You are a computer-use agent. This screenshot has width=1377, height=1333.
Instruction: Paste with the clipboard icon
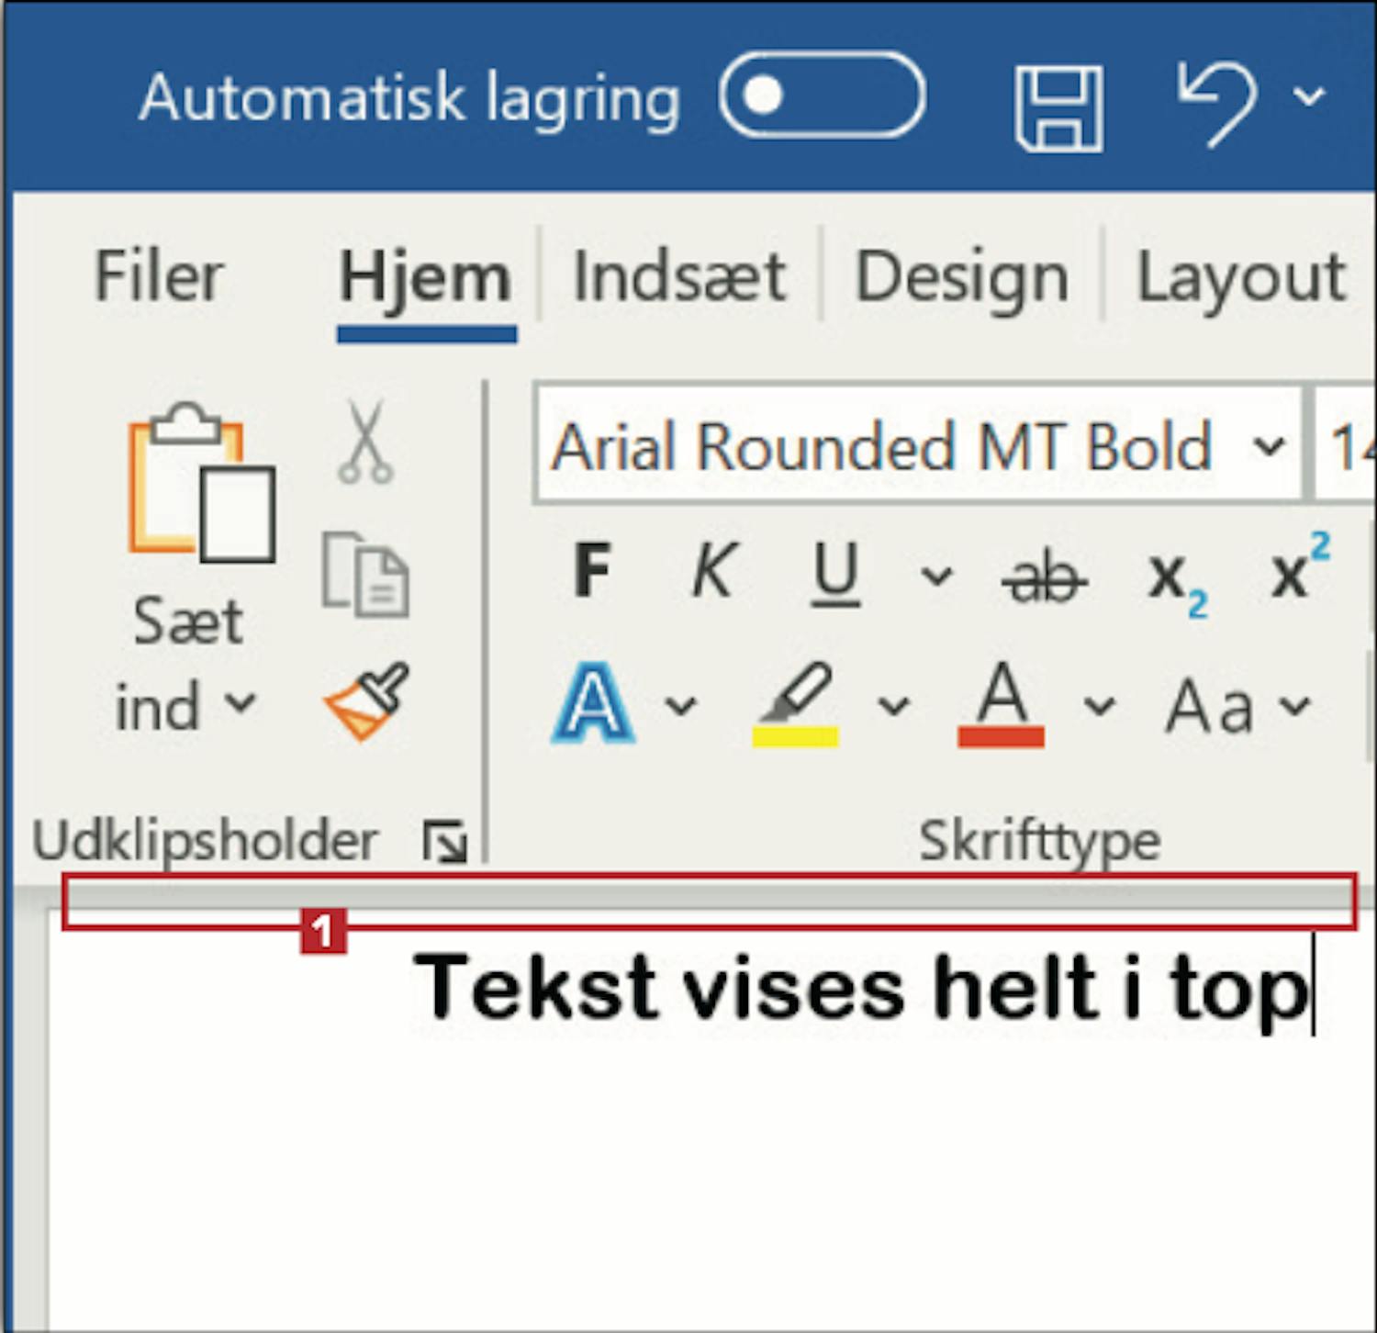[201, 483]
